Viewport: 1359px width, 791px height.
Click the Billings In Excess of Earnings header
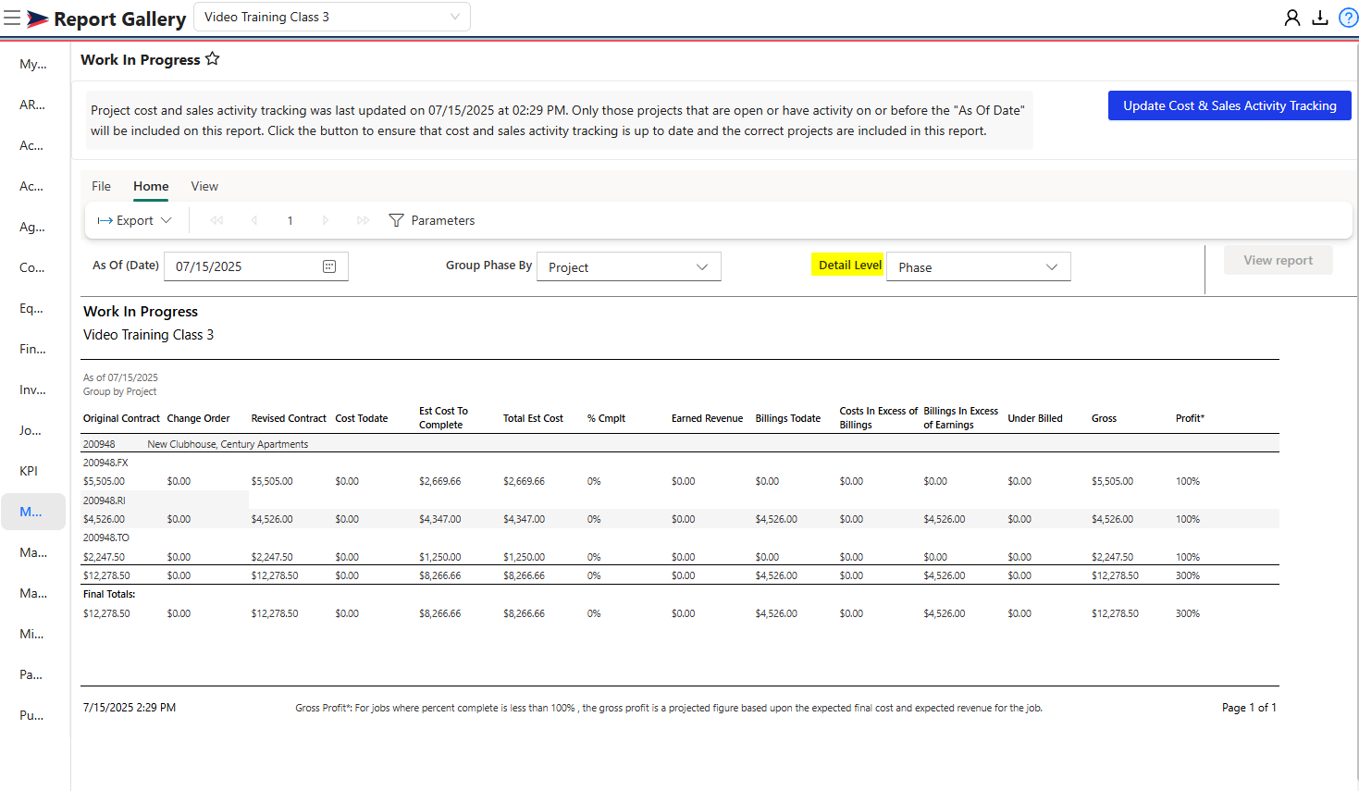pos(960,418)
